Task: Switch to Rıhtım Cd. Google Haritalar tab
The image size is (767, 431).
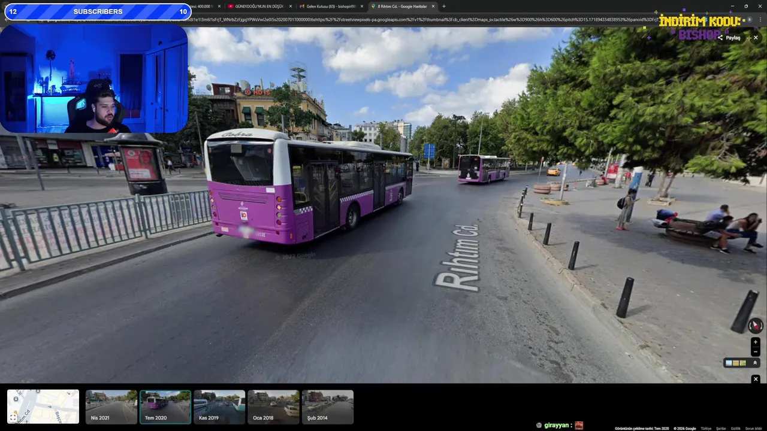Action: (402, 6)
